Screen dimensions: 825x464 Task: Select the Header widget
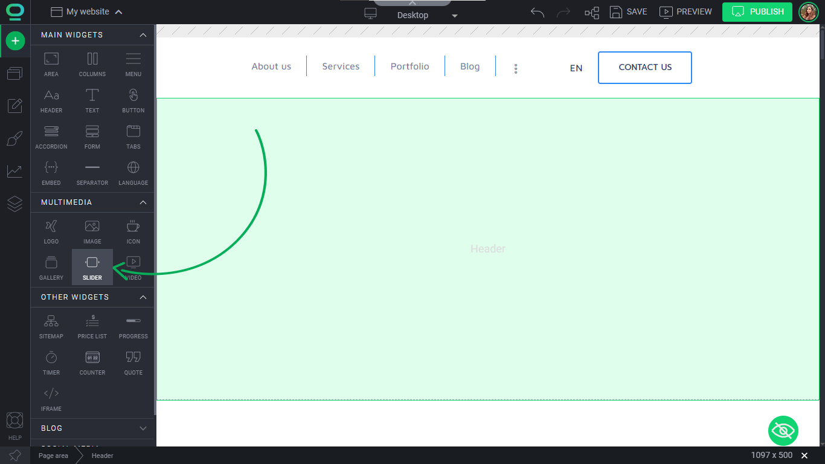click(x=51, y=100)
